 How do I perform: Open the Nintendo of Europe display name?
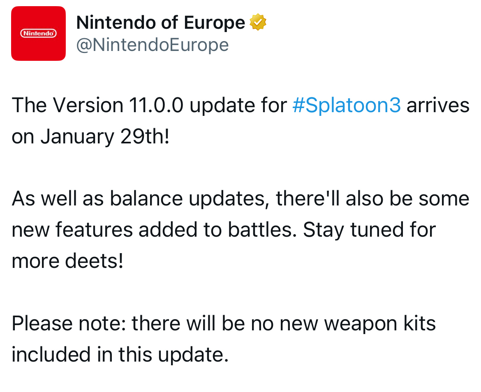click(161, 23)
